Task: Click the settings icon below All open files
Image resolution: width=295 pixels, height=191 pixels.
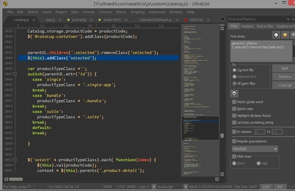Action: 234,93
